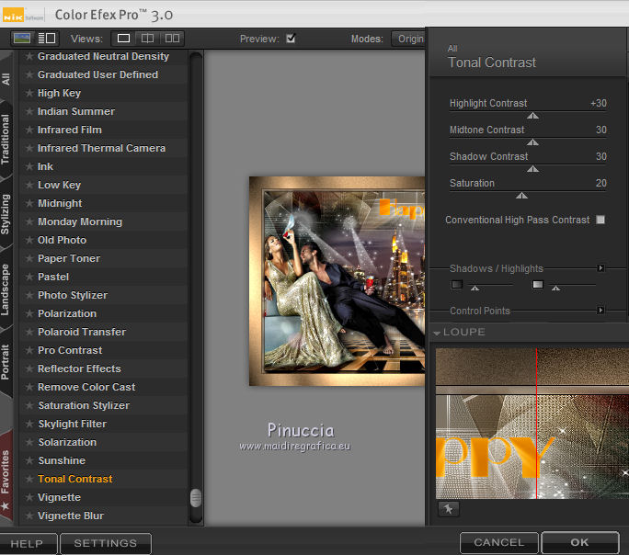Select Pro Contrast in the filter list
Image resolution: width=629 pixels, height=555 pixels.
coord(70,350)
